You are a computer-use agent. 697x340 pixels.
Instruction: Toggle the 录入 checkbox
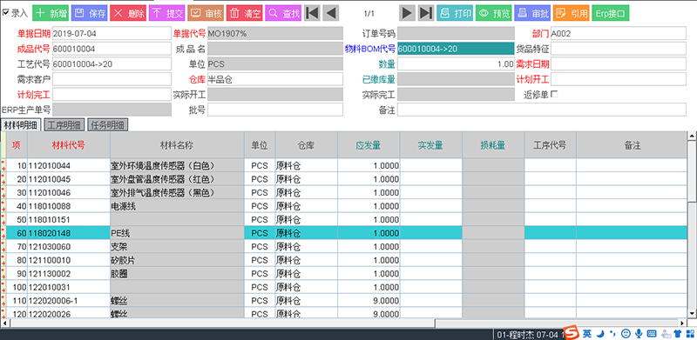tap(6, 12)
